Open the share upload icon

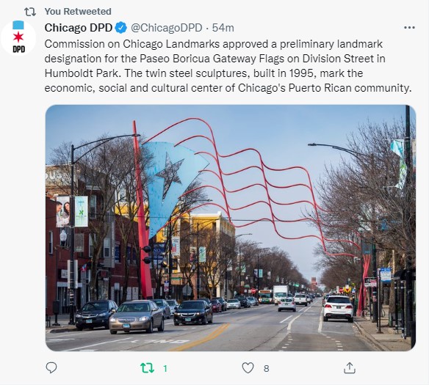tap(350, 368)
